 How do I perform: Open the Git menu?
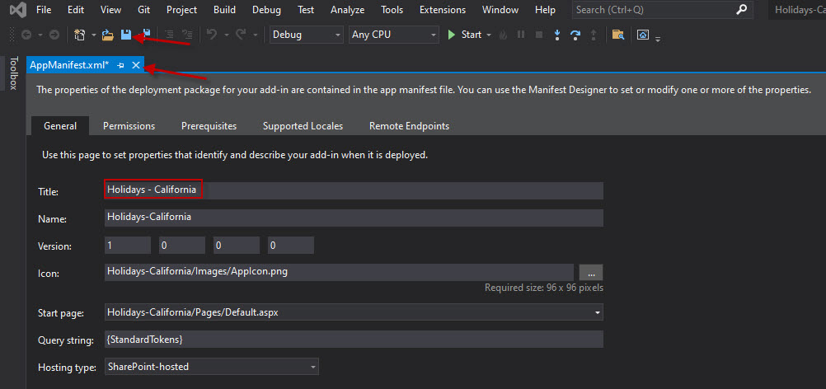point(143,10)
